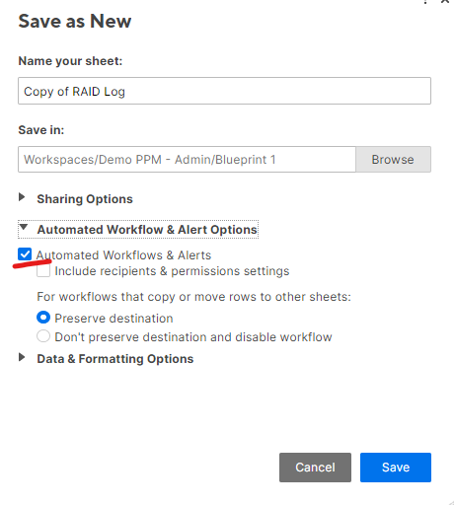Uncheck the Automated Workflows & Alerts checkbox
The height and width of the screenshot is (505, 454).
tap(25, 254)
